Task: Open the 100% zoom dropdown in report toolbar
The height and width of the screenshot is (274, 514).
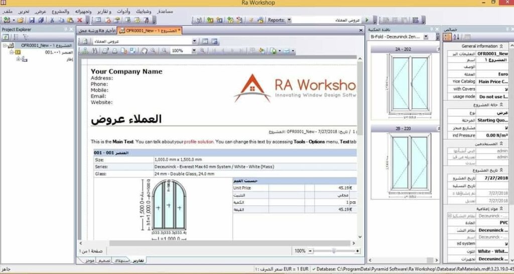Action: 194,51
